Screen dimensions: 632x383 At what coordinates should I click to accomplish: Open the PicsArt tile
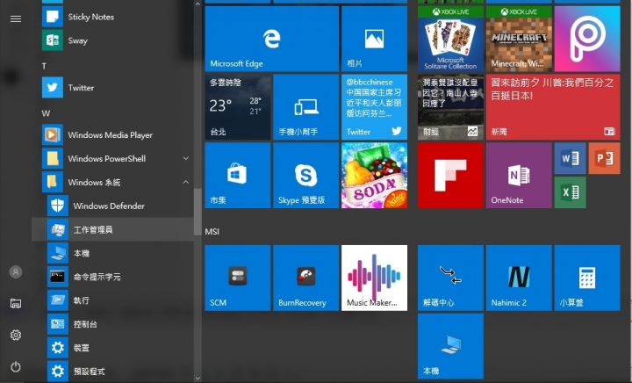(587, 39)
